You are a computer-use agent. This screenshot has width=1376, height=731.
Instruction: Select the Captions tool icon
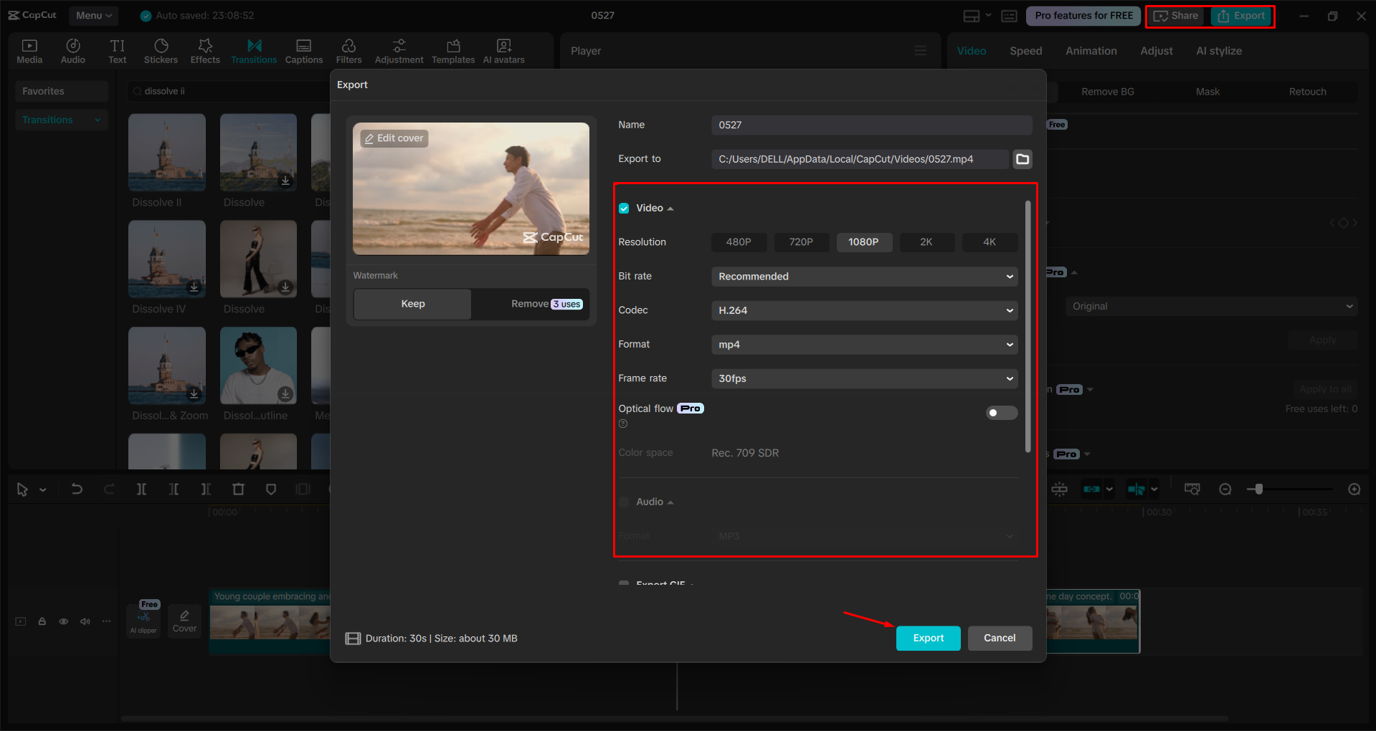point(303,50)
